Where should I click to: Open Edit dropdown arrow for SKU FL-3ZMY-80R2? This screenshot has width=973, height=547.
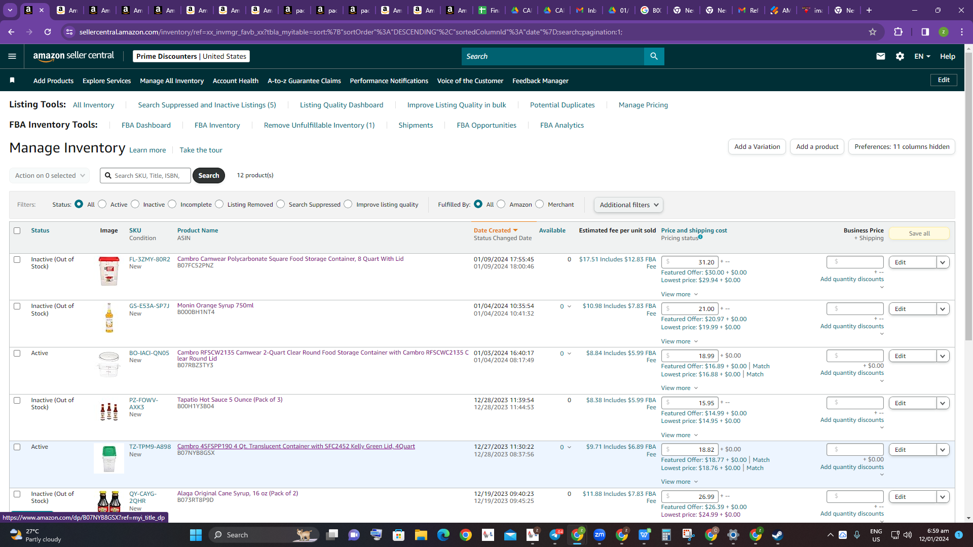943,262
